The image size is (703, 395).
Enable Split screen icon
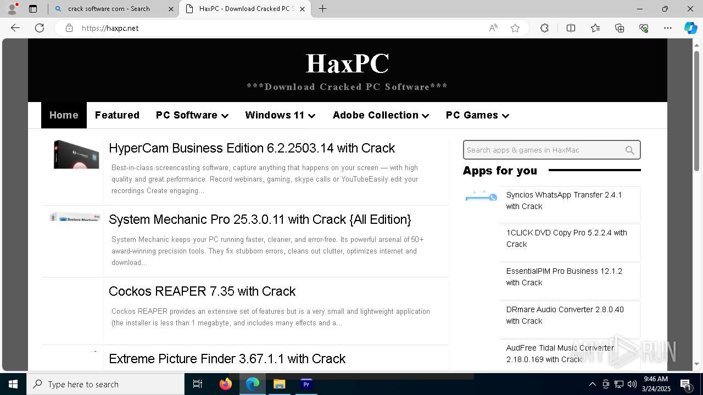pyautogui.click(x=571, y=28)
